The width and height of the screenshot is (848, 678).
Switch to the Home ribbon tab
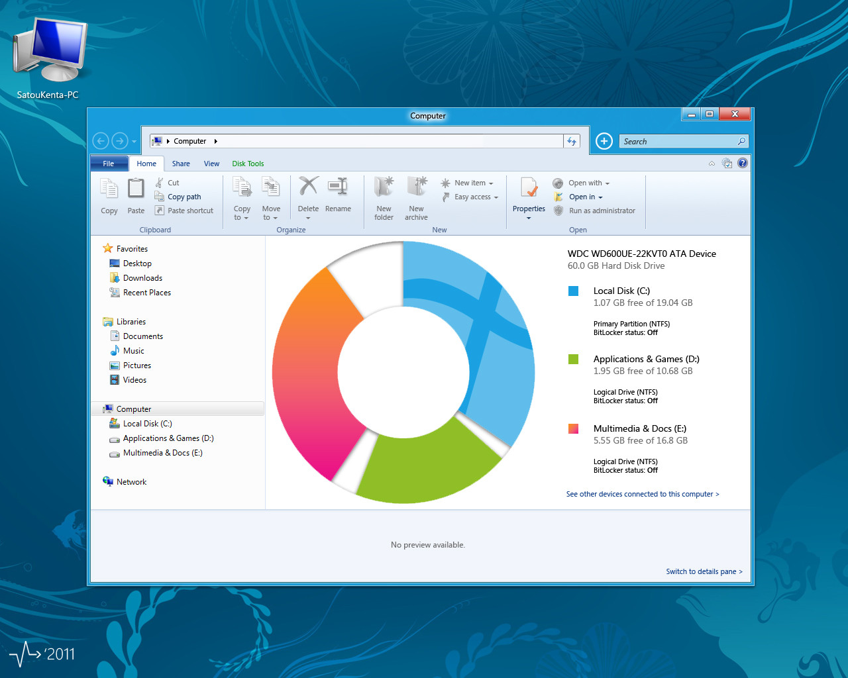146,164
